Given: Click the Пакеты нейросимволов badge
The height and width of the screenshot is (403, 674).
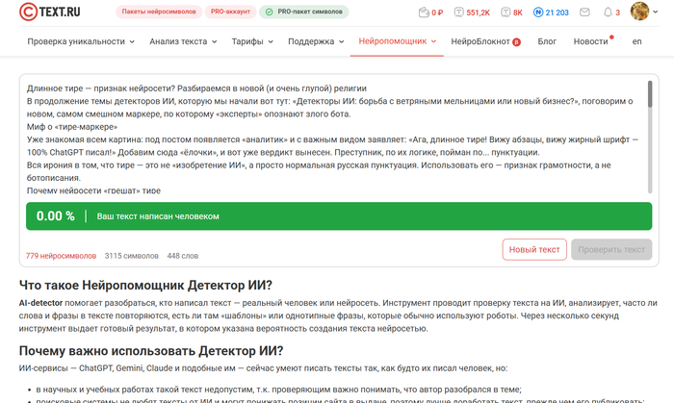Looking at the screenshot, I should point(159,12).
